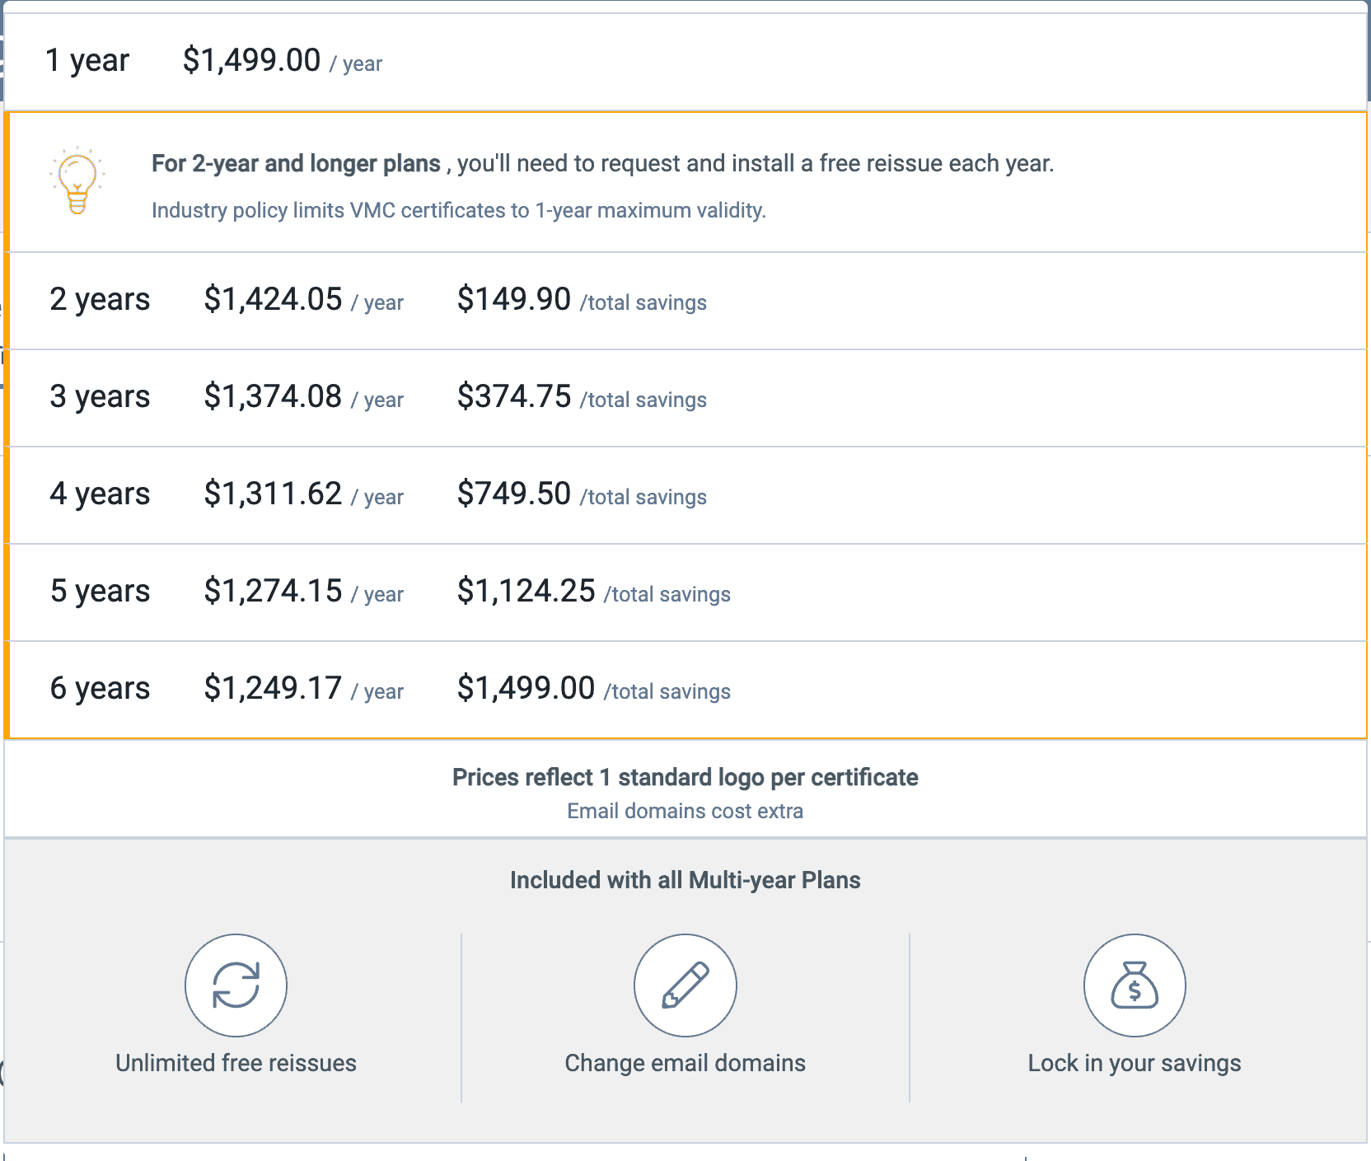Screen dimensions: 1371x1161
Task: Click the Unlimited free reissues refresh icon
Action: pos(236,985)
